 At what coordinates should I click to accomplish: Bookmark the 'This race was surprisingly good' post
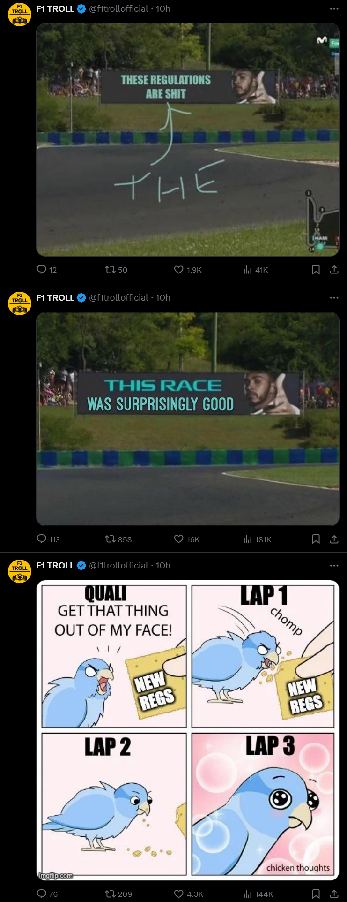click(316, 539)
